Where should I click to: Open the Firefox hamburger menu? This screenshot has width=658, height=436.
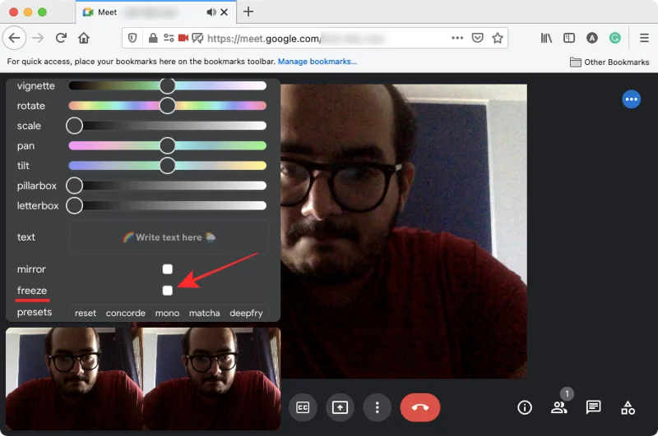coord(644,38)
